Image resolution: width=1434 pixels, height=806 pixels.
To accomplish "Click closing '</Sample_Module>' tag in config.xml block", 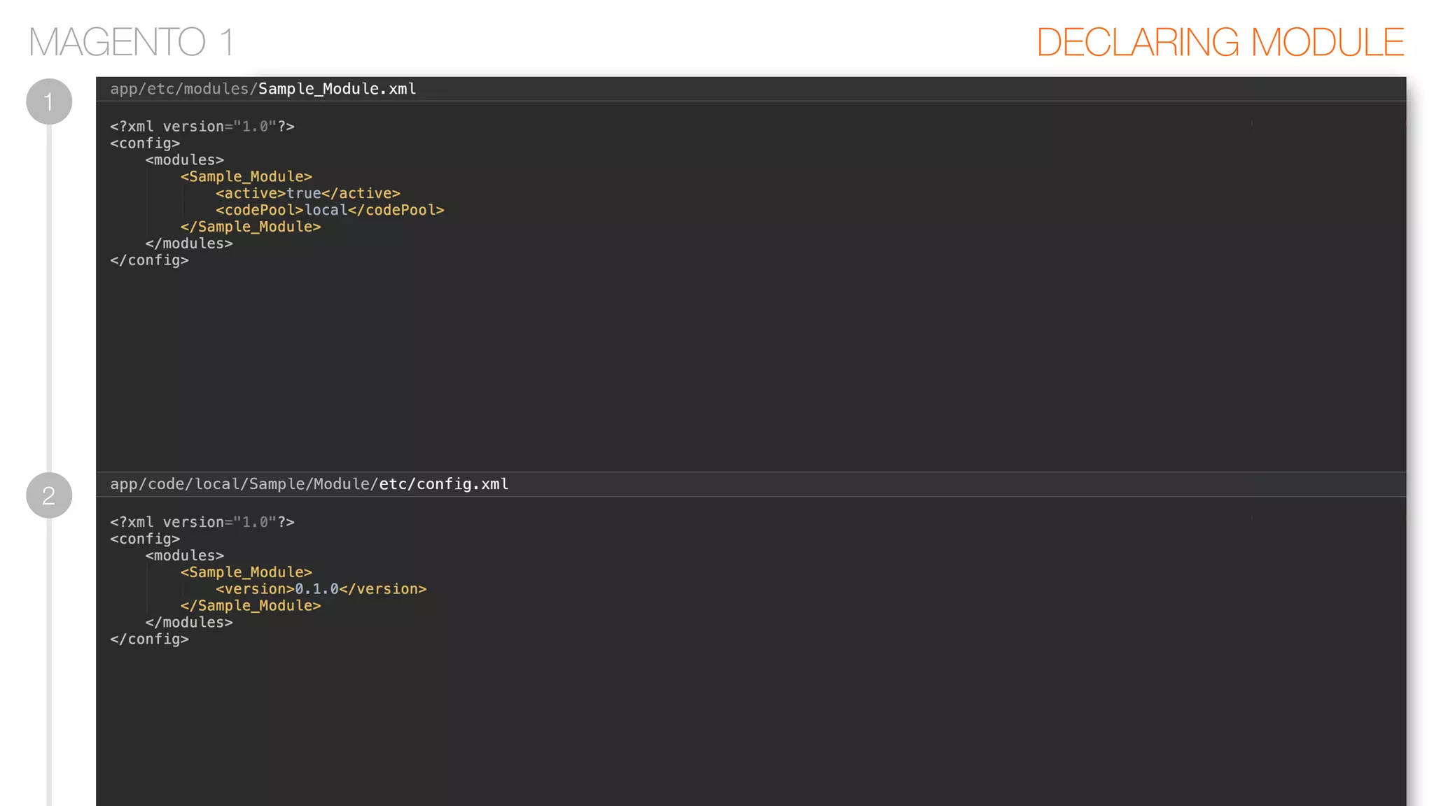I will (251, 606).
